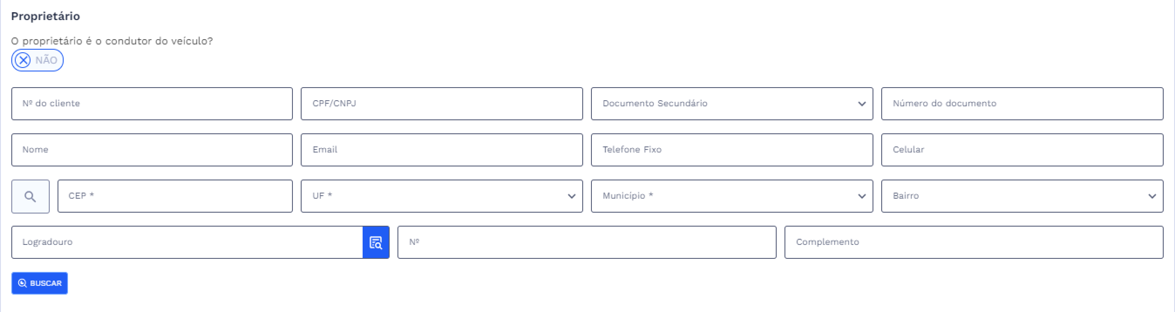Expand the UF state dropdown

[x=441, y=196]
